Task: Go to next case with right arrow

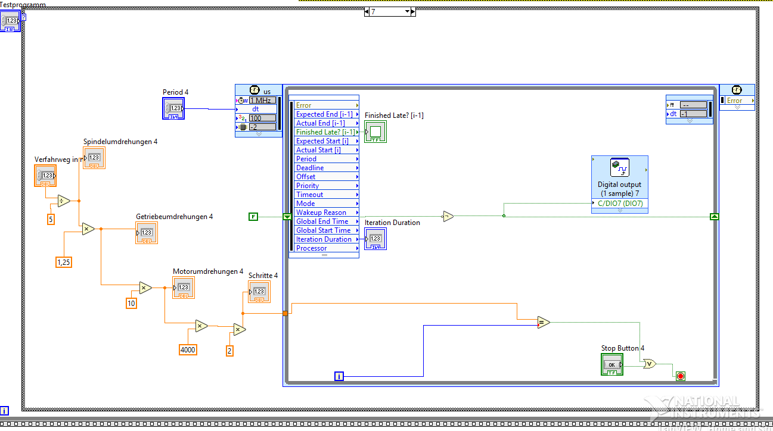Action: click(x=414, y=11)
